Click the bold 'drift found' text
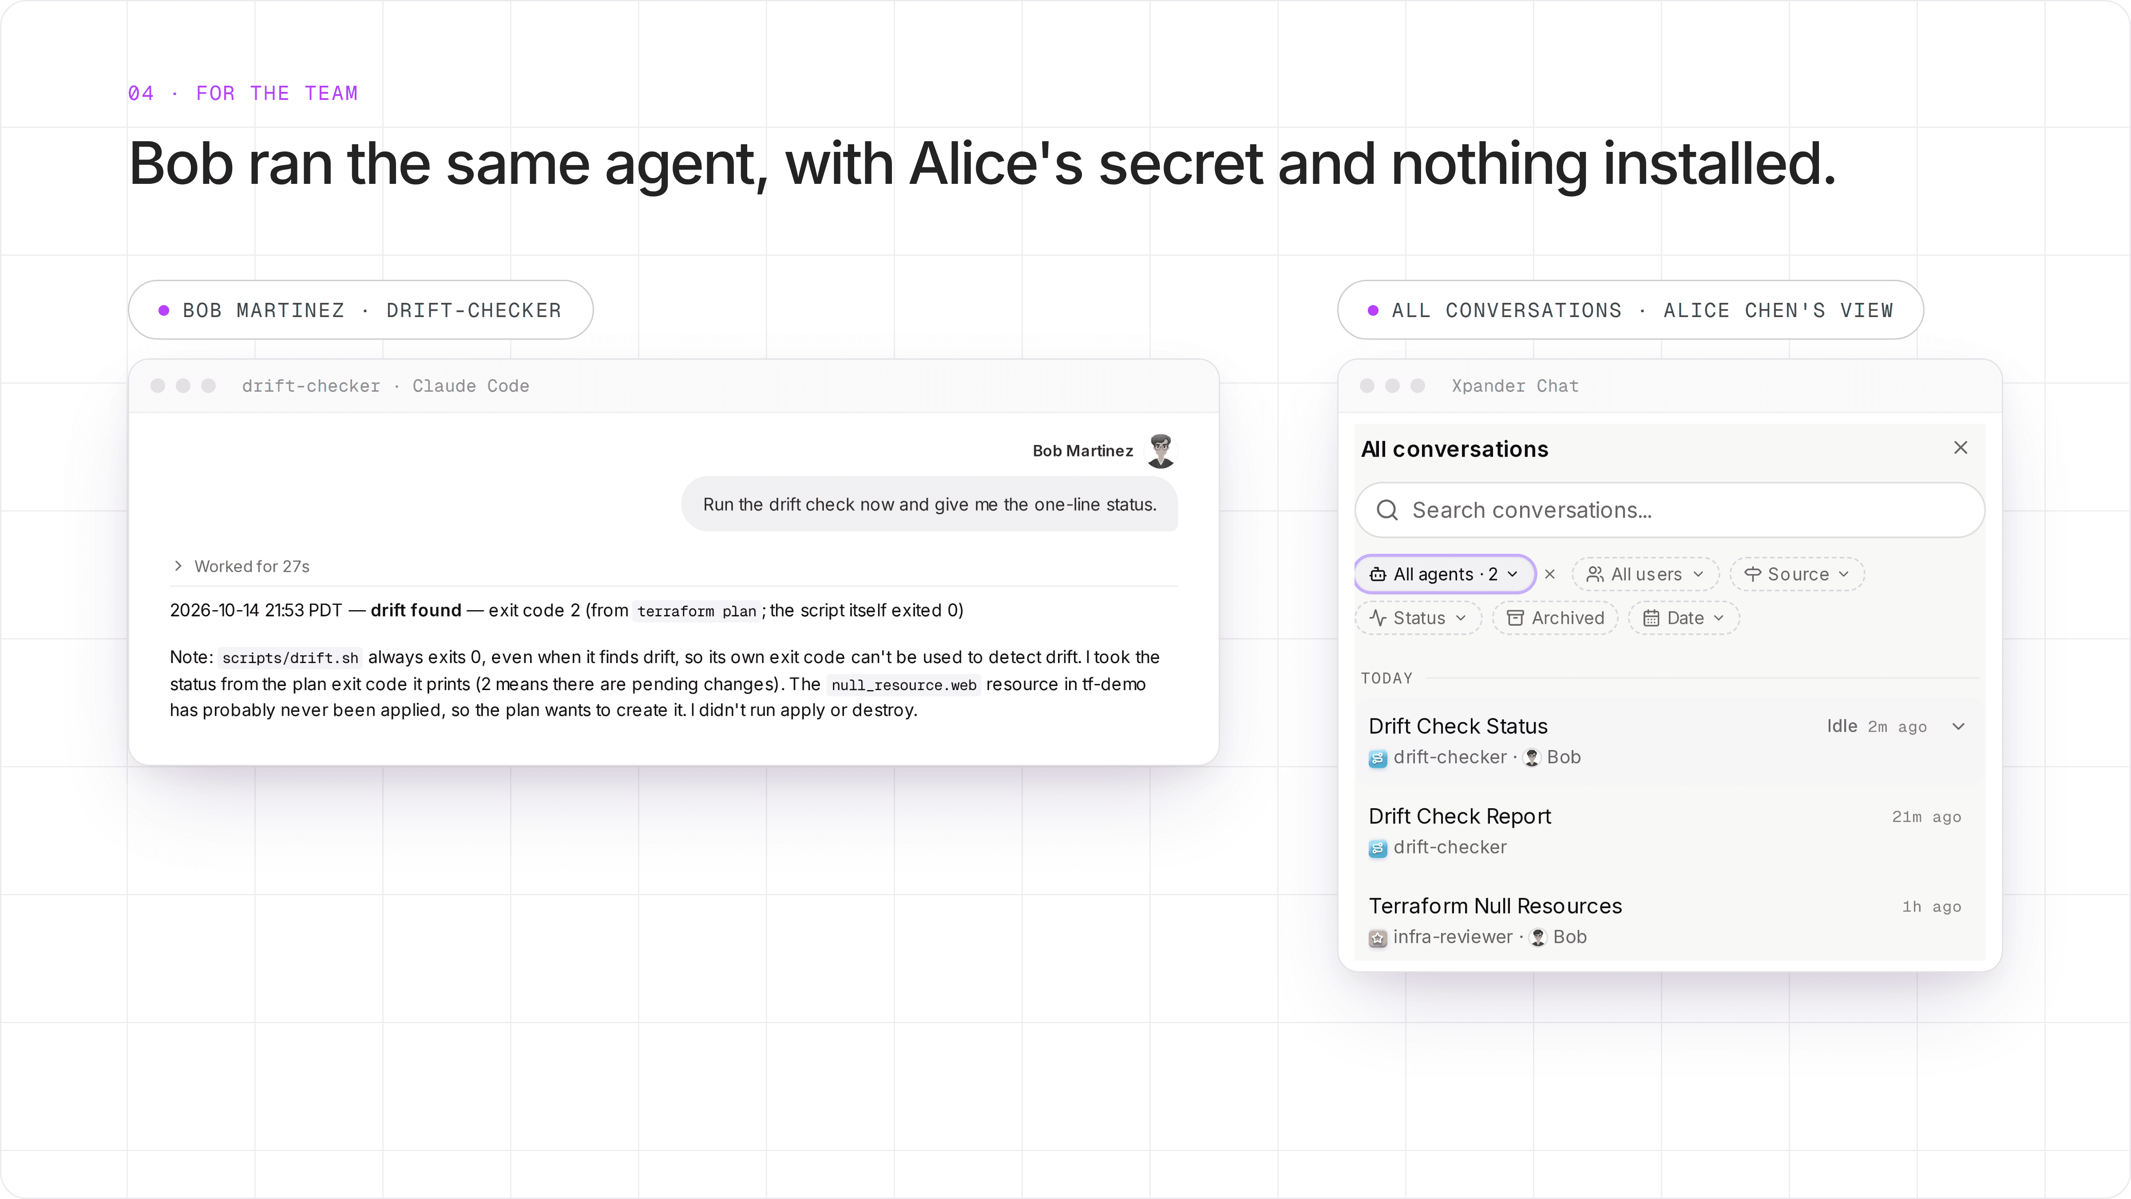 point(415,610)
